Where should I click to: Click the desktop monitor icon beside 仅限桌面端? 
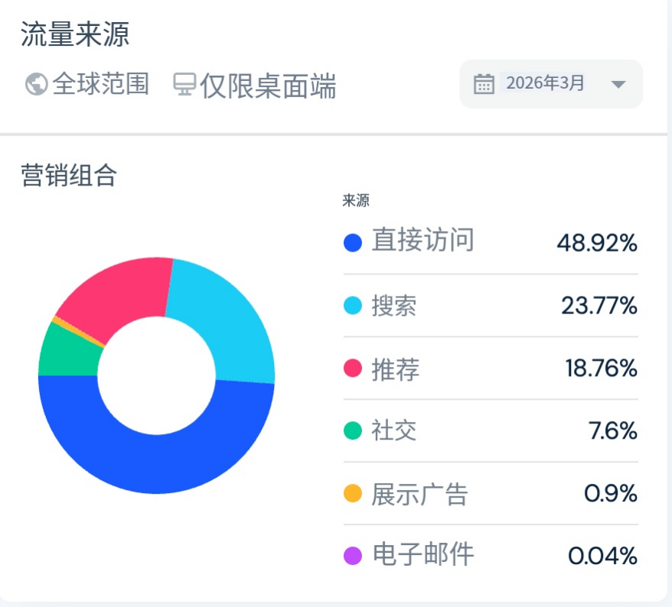tap(184, 84)
